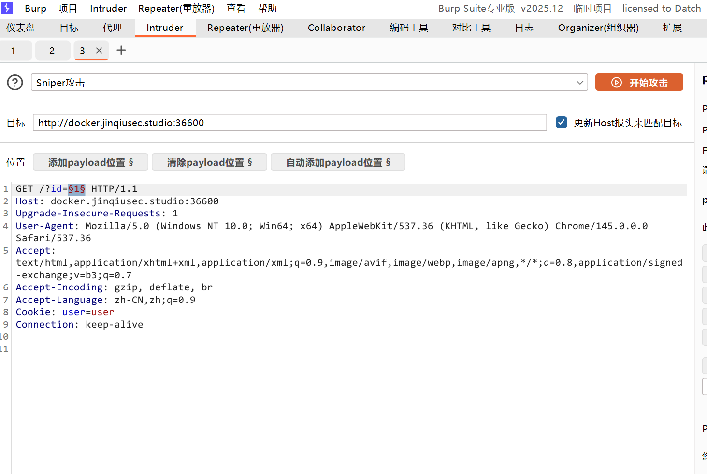The image size is (707, 474).
Task: Select Intruder sub-tab 2
Action: click(x=52, y=51)
